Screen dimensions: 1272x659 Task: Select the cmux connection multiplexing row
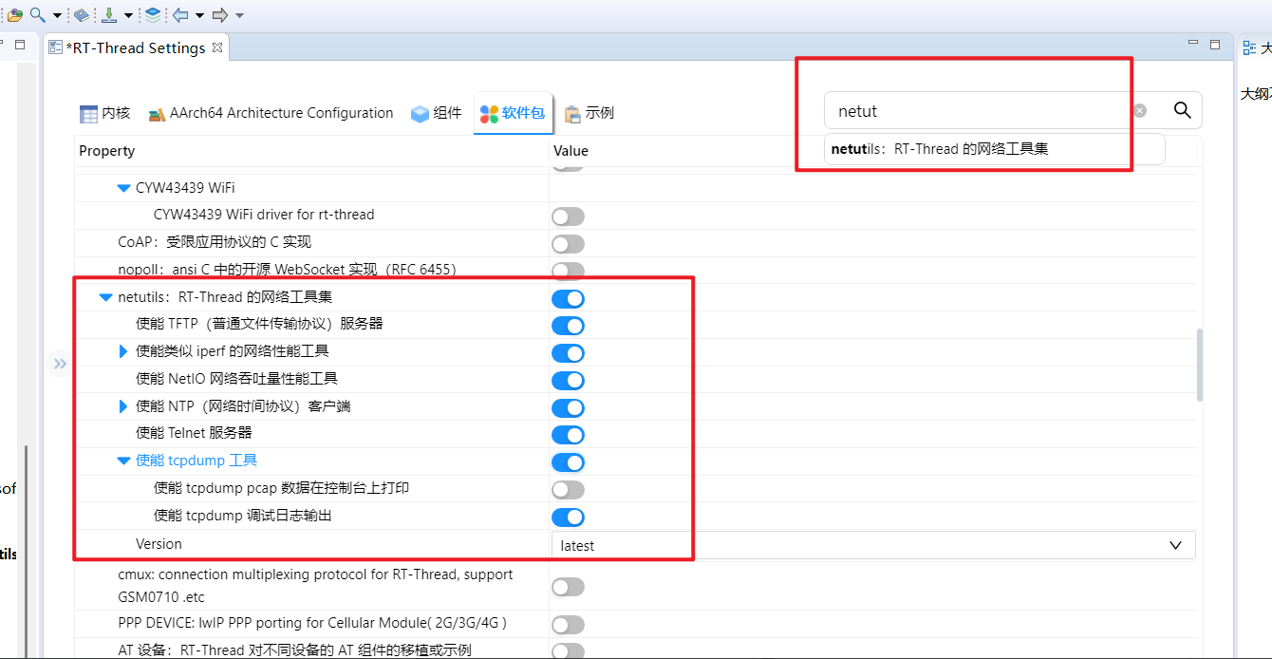click(x=315, y=586)
